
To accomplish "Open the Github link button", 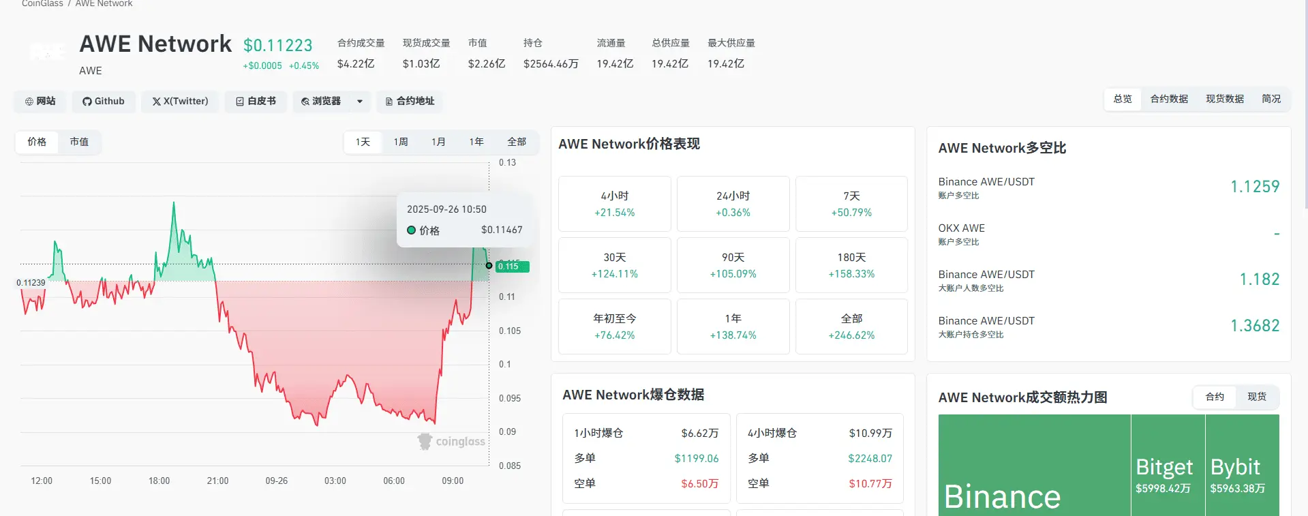I will coord(104,101).
